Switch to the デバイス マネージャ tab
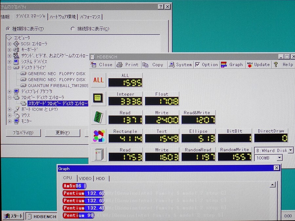This screenshot has height=221, width=295. [x=30, y=17]
